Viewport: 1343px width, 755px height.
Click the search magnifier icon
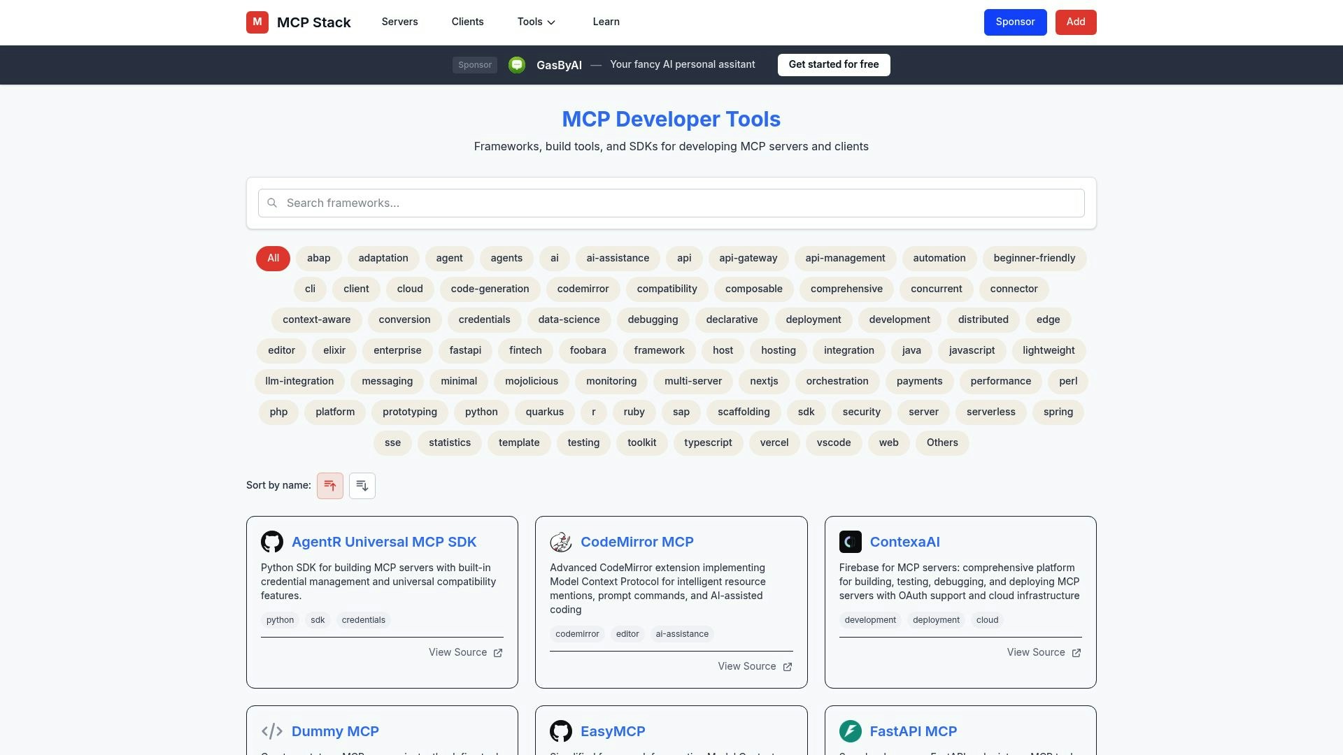tap(272, 203)
